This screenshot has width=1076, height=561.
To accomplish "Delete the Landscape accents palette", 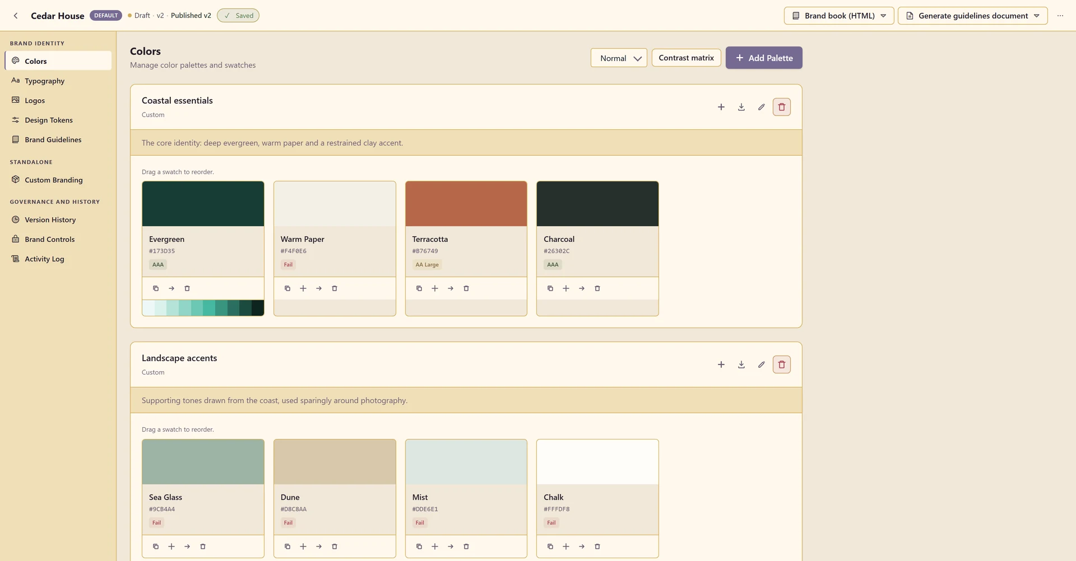I will [782, 364].
